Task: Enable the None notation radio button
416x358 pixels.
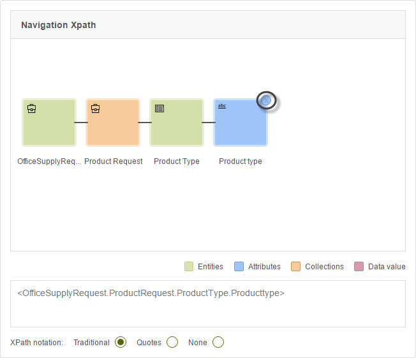Action: pyautogui.click(x=218, y=343)
